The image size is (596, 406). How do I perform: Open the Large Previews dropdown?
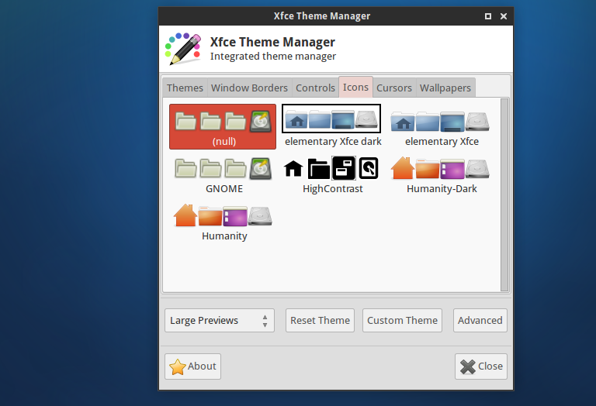(220, 321)
